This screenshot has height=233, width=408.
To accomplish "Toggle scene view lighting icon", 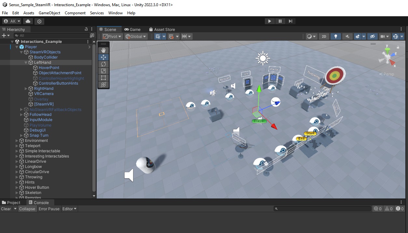I will pos(335,36).
